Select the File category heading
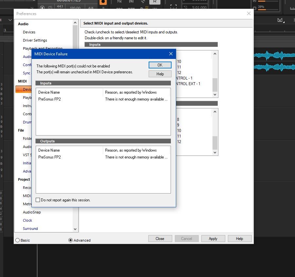 coord(21,130)
